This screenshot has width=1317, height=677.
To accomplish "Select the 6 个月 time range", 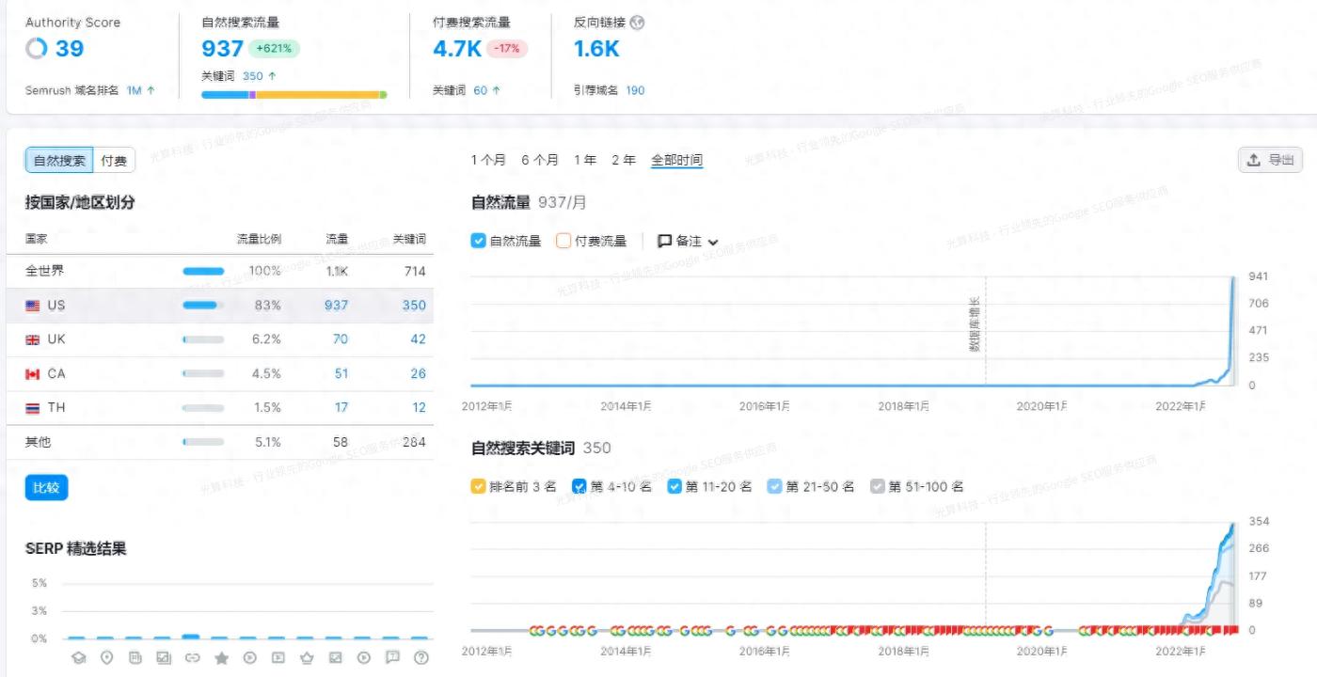I will click(x=540, y=160).
